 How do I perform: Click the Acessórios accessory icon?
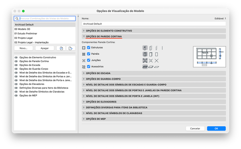tap(84, 66)
